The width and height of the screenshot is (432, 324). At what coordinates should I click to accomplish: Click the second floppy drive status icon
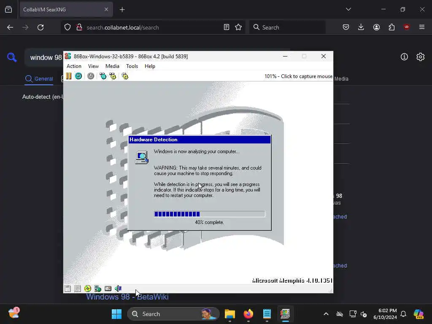pos(78,289)
